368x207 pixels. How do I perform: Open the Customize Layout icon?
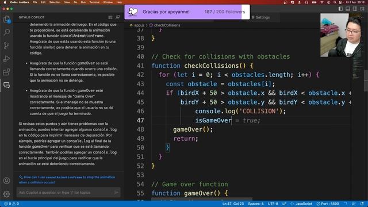pyautogui.click(x=362, y=9)
